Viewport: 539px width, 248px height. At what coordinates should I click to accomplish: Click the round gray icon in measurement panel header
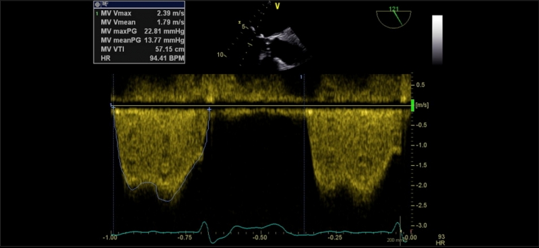pos(97,5)
